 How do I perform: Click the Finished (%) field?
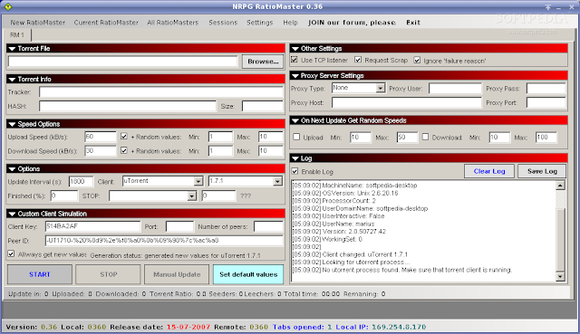click(64, 196)
